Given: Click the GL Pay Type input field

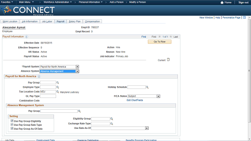Looking at the screenshot, I should 48,96.
